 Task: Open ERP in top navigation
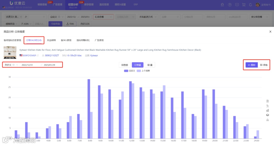(x=135, y=5)
